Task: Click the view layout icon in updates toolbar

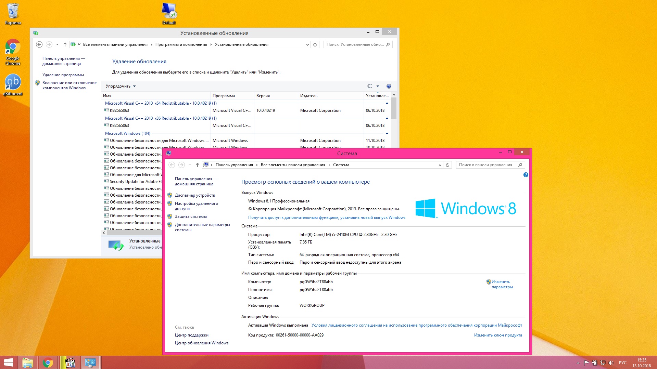Action: coord(370,86)
